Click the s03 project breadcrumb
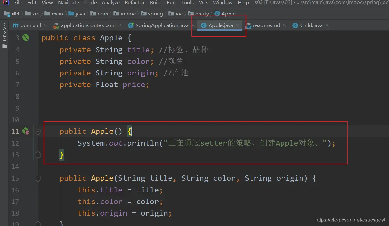Screen dimensions: 389x226 [15, 14]
